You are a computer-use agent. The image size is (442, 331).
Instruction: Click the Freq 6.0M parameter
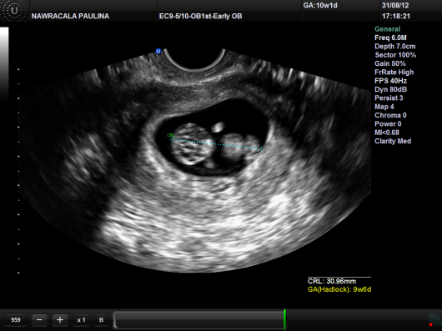390,38
